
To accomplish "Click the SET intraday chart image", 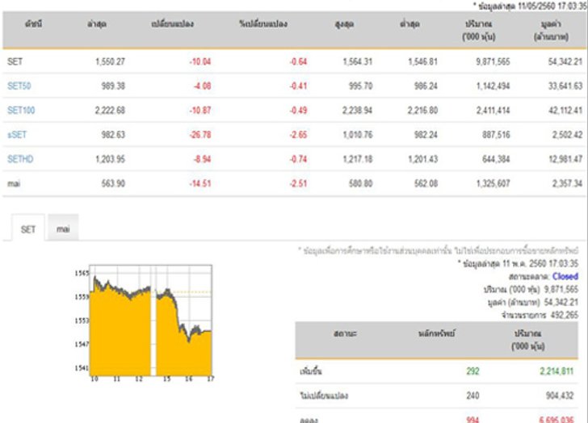I will point(144,324).
